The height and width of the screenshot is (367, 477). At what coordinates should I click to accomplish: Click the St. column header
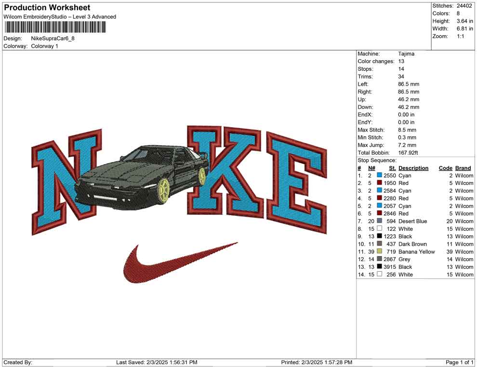(x=392, y=168)
